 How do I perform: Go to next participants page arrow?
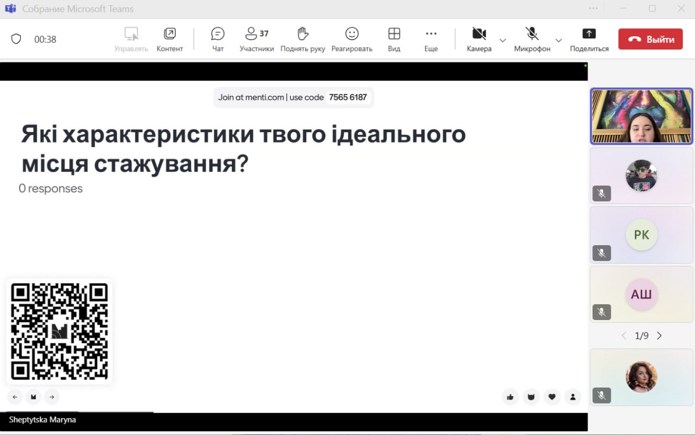(x=659, y=336)
